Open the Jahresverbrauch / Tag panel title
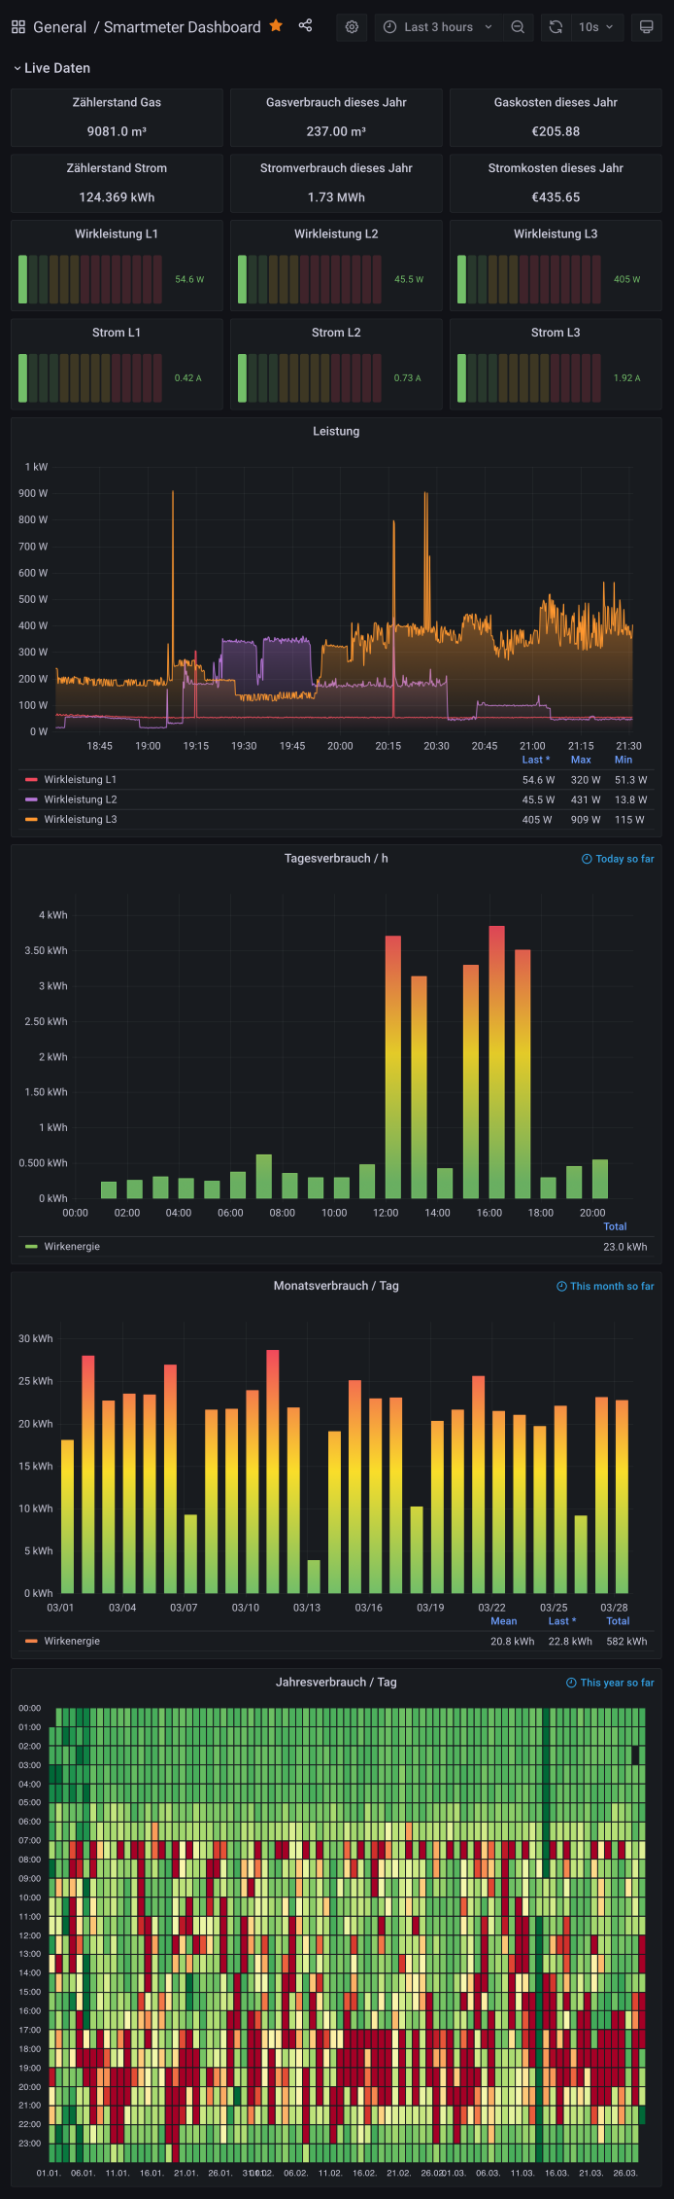This screenshot has height=2199, width=674. (336, 1682)
